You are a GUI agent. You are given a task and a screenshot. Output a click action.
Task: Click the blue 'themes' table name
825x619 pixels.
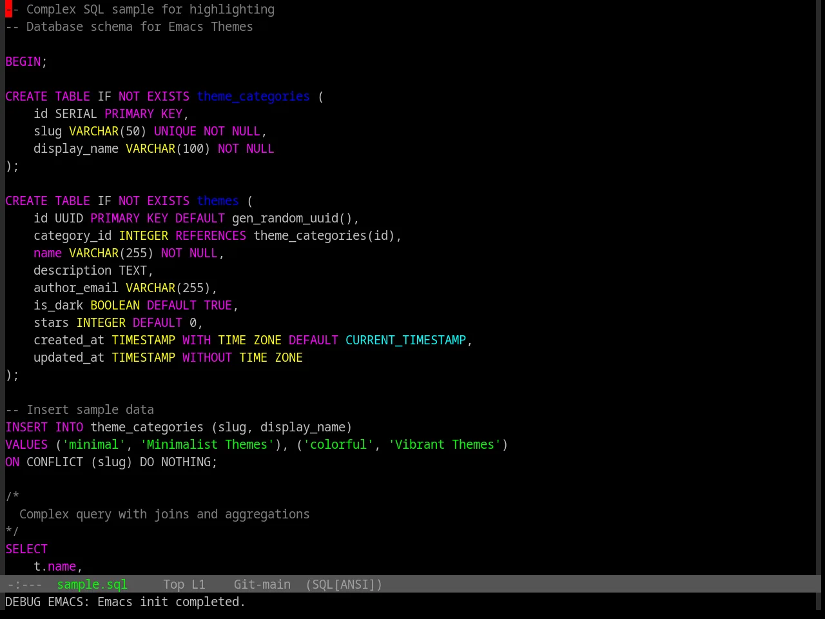coord(218,201)
